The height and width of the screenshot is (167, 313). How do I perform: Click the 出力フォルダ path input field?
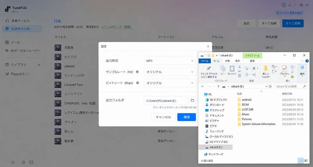pyautogui.click(x=166, y=100)
